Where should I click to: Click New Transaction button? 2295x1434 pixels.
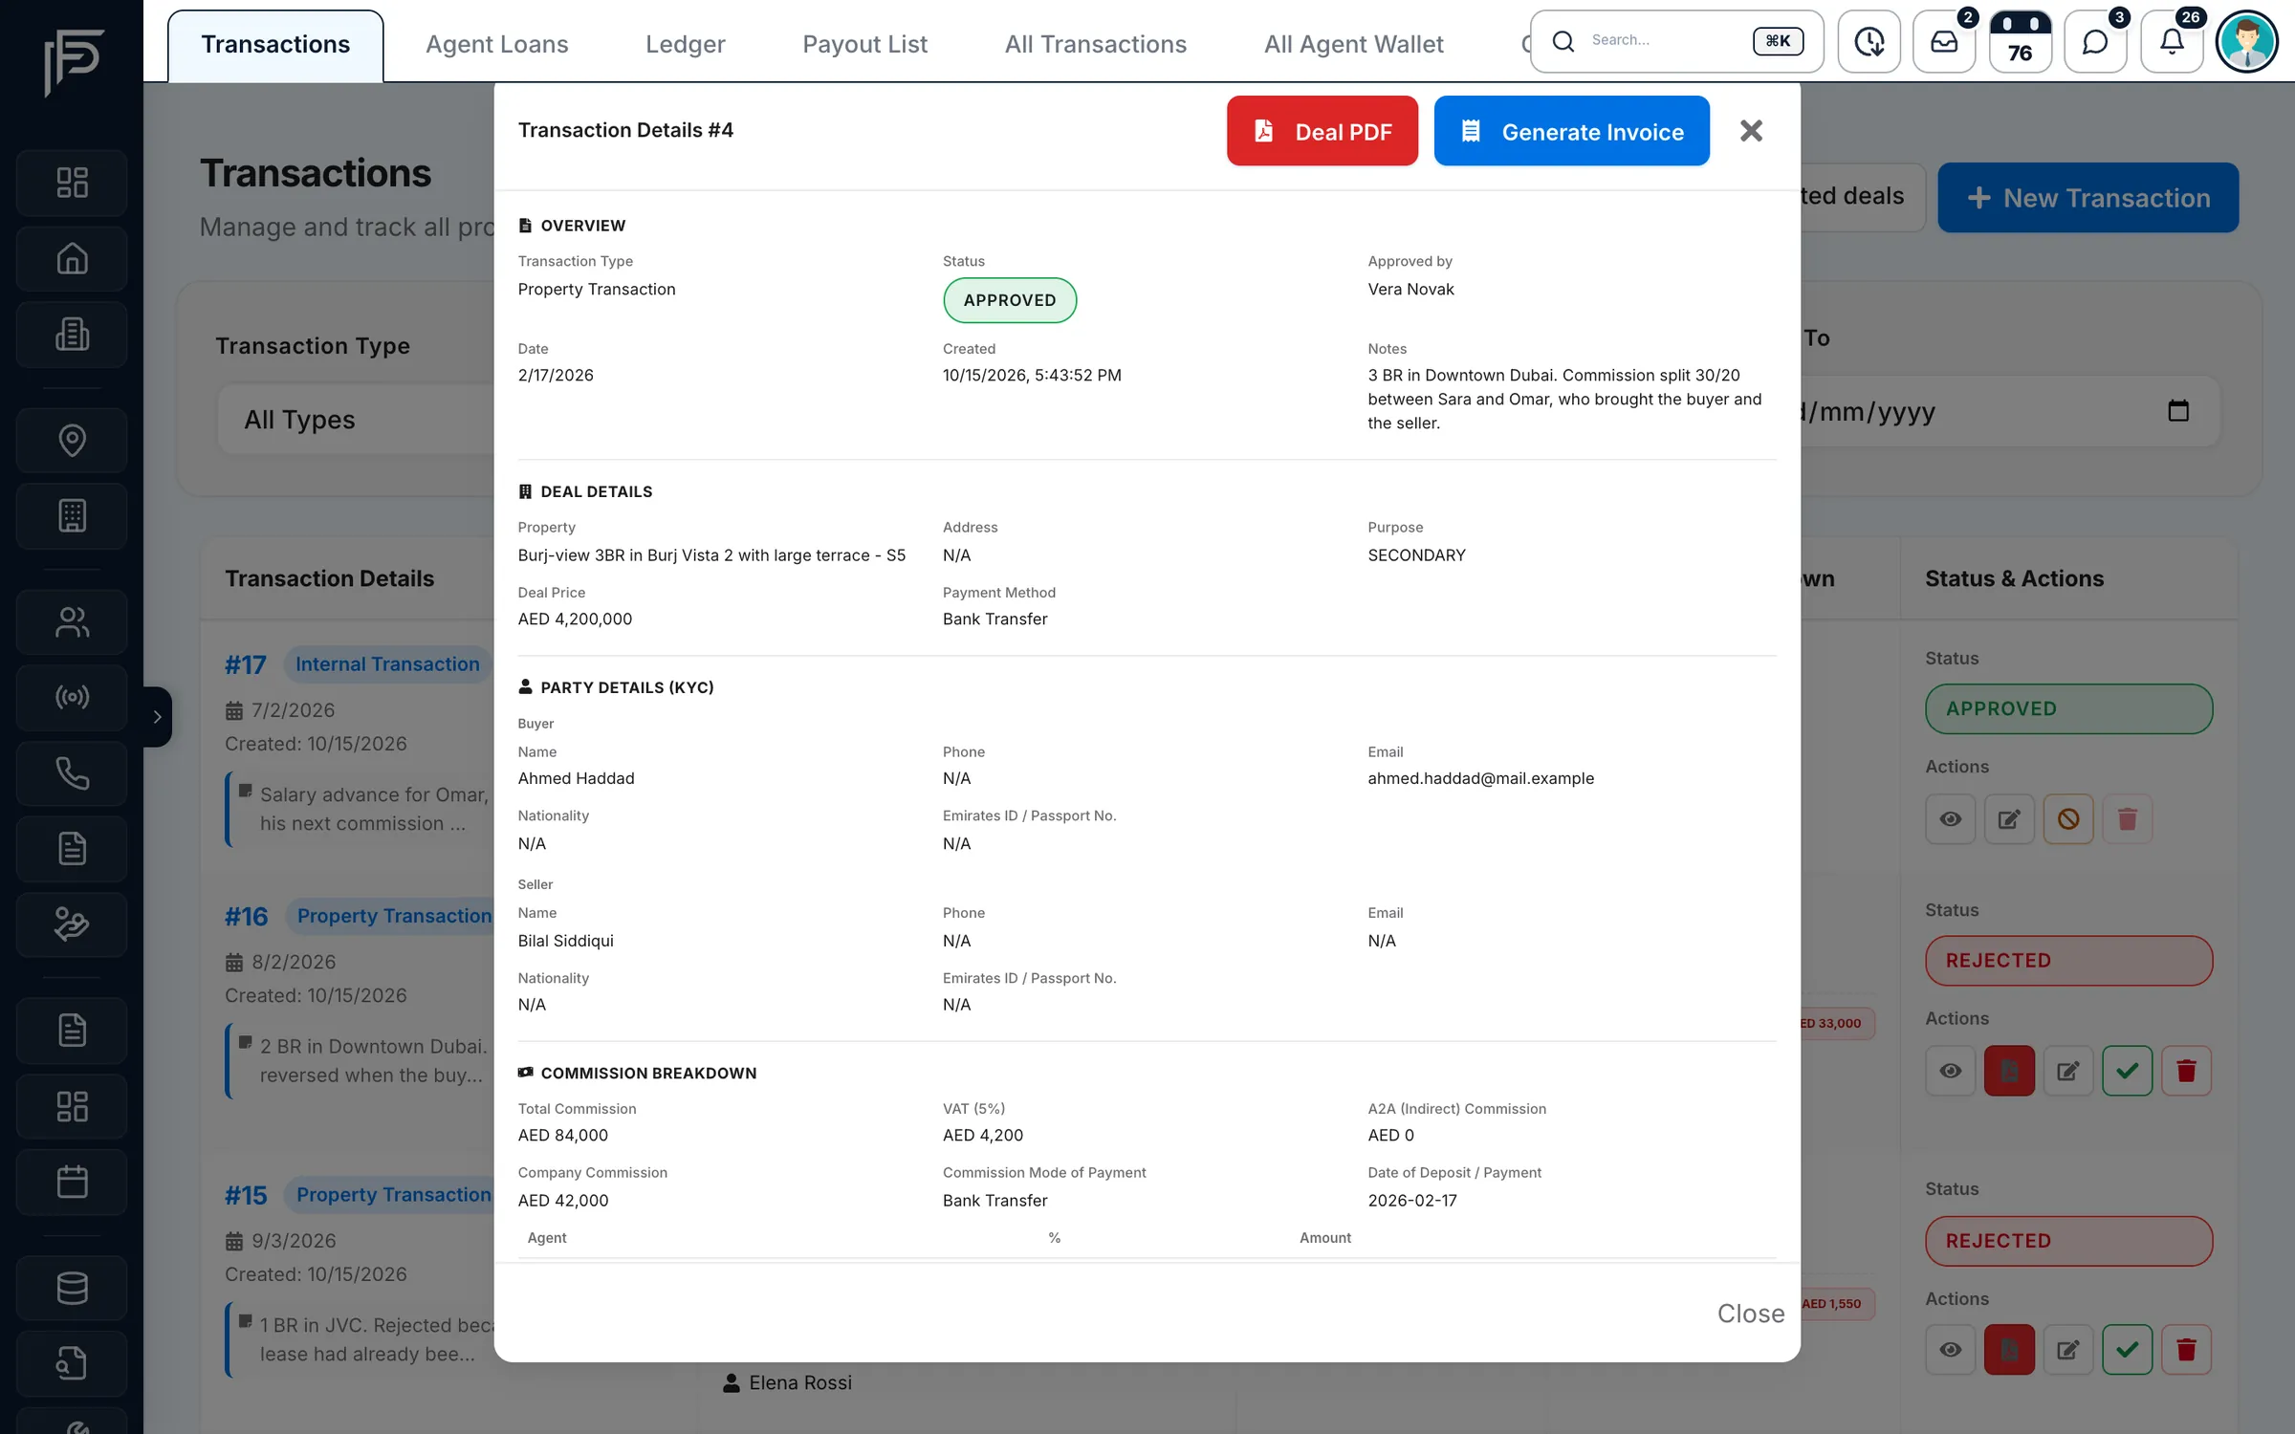(x=2087, y=198)
